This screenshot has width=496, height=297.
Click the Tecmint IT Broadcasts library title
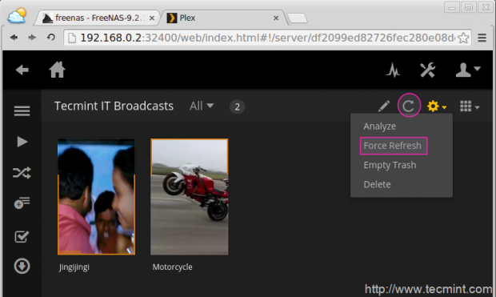click(114, 106)
